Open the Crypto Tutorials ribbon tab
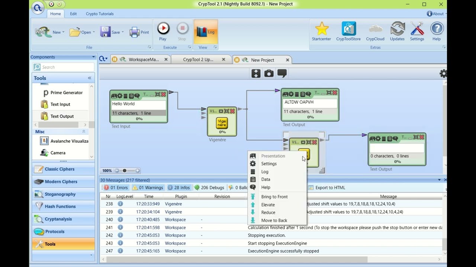The width and height of the screenshot is (476, 267). [100, 14]
